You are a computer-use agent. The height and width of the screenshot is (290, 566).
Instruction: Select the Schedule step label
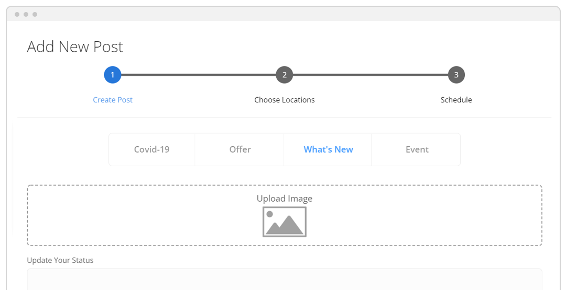pyautogui.click(x=456, y=100)
